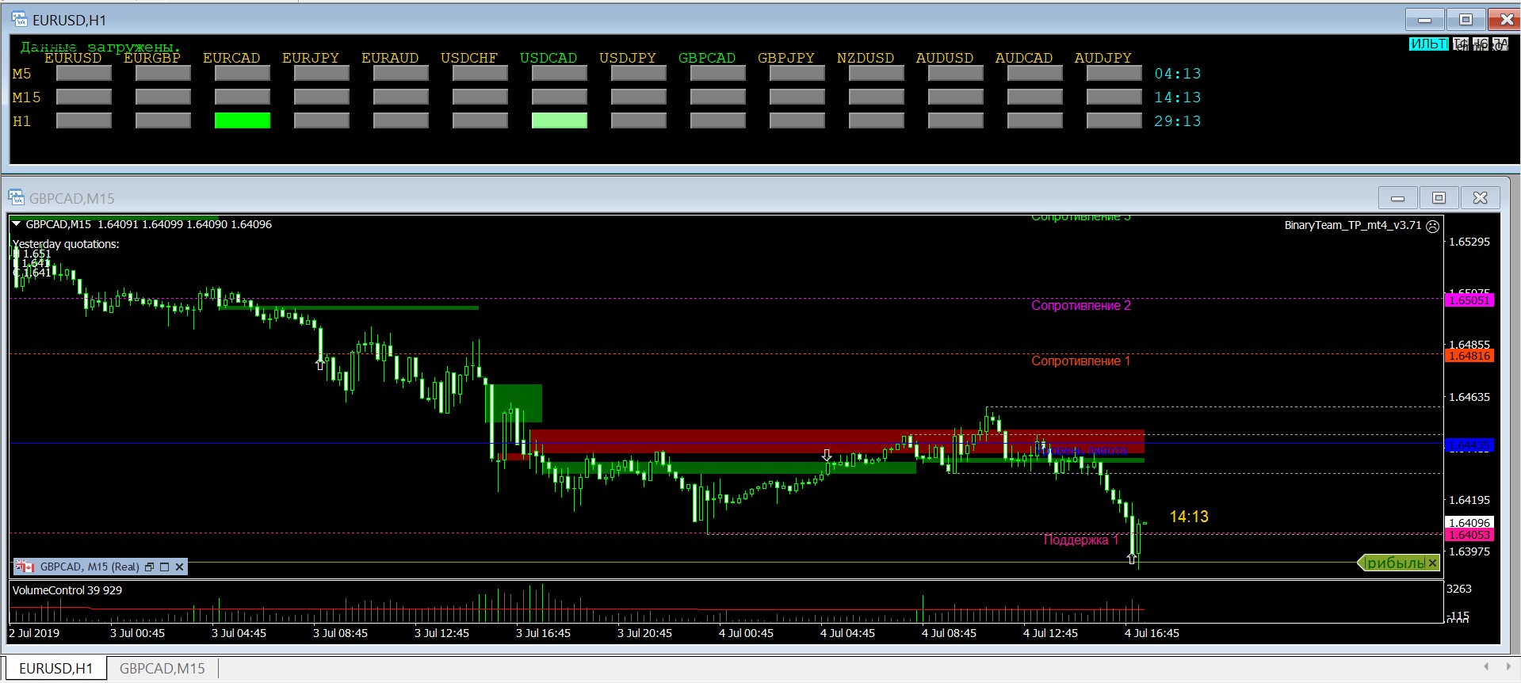Minimize the GBPCAD,M15 chart window
Screen dimensions: 1521x683
[1397, 198]
